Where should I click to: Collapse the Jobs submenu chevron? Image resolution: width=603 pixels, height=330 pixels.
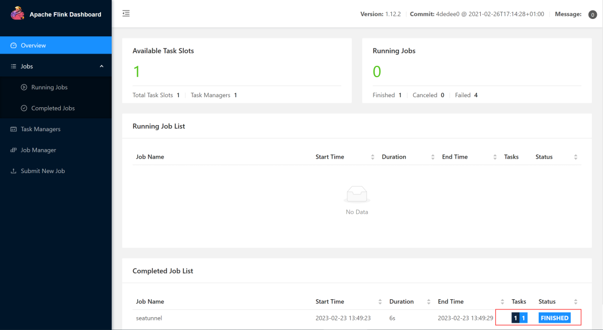click(x=102, y=66)
